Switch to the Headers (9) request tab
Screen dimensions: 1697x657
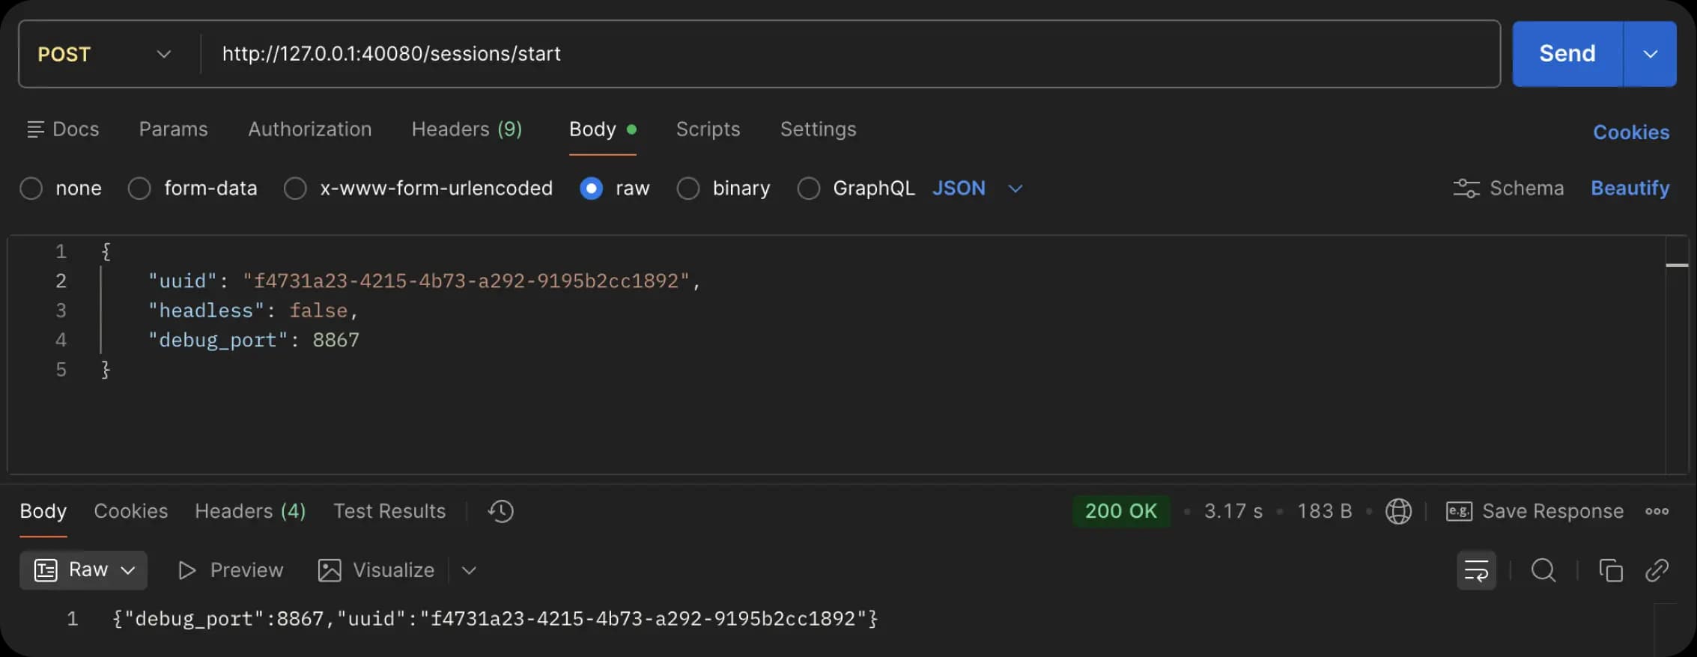467,129
